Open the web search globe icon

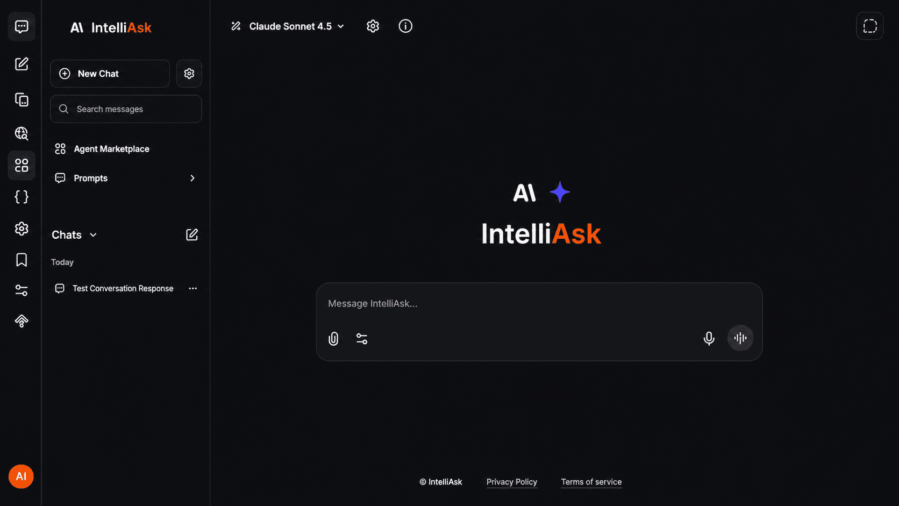tap(22, 133)
